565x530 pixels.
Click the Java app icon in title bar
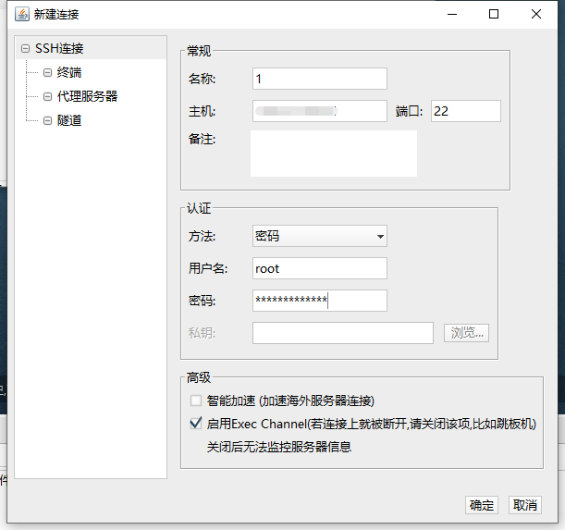22,14
